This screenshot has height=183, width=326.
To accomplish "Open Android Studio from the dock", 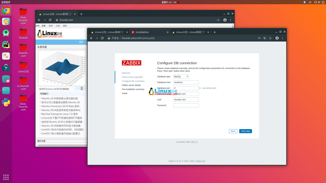I will pyautogui.click(x=6, y=33).
